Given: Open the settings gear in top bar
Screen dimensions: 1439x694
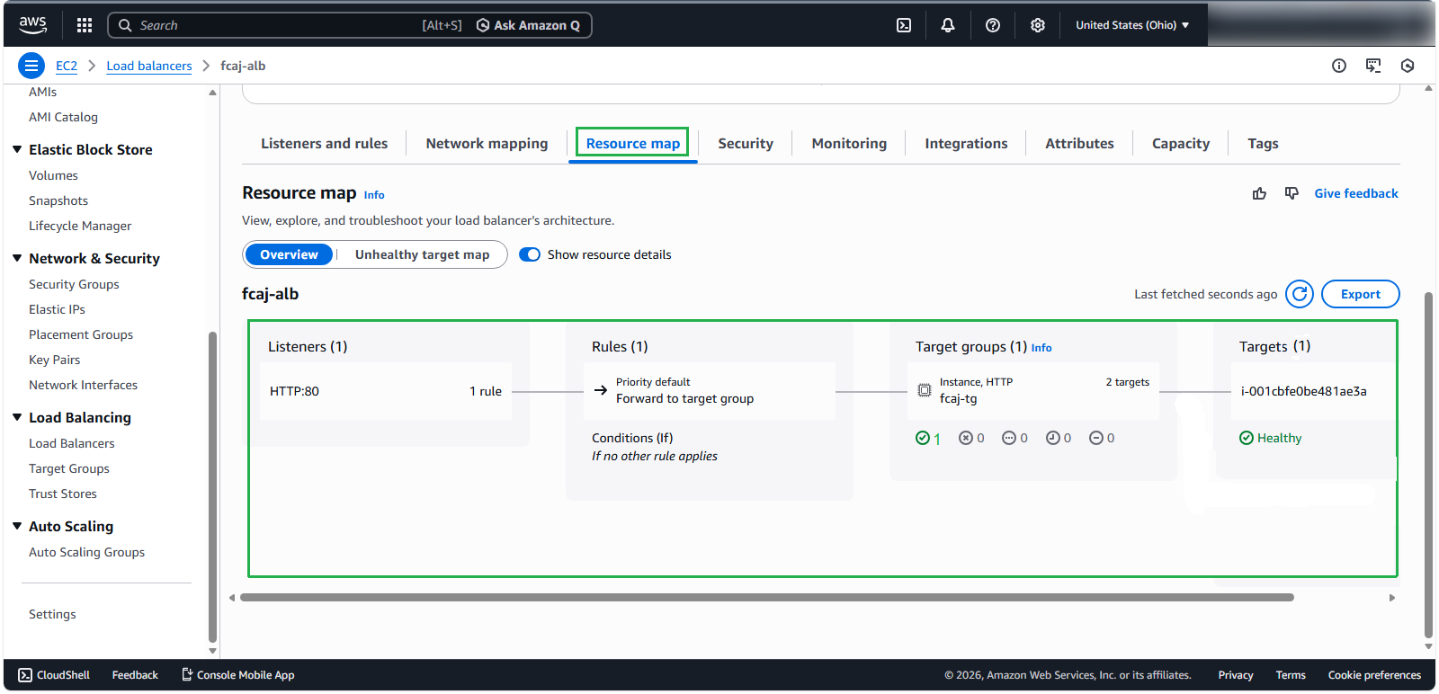Looking at the screenshot, I should [1038, 25].
